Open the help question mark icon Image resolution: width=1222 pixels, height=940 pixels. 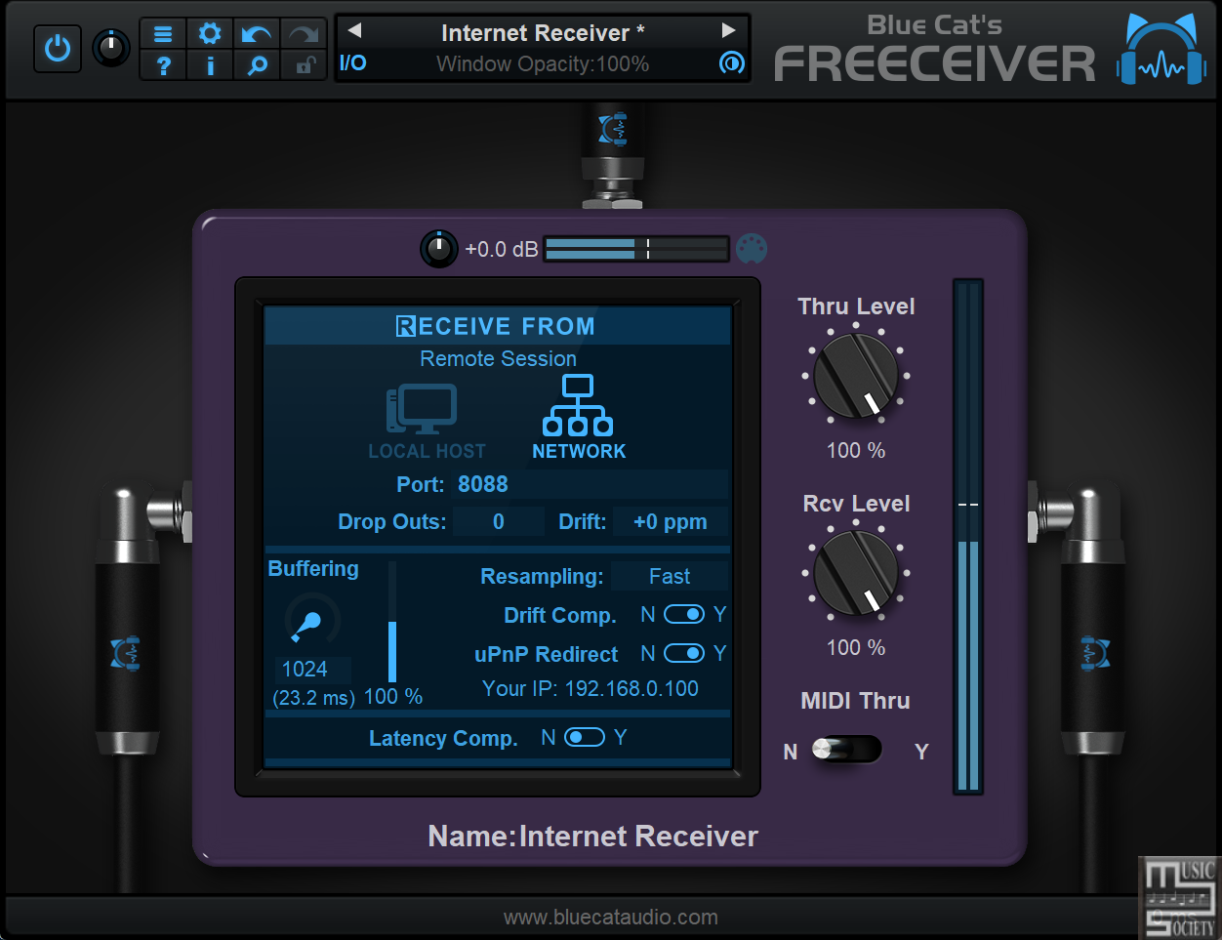tap(163, 65)
